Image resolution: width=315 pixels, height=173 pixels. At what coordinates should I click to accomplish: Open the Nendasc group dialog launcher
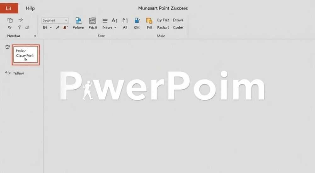[35, 36]
